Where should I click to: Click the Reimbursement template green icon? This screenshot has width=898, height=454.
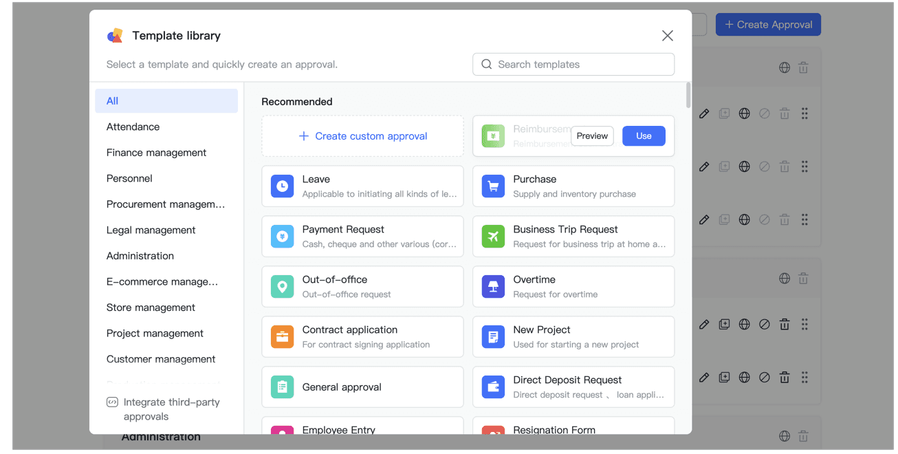pos(493,136)
